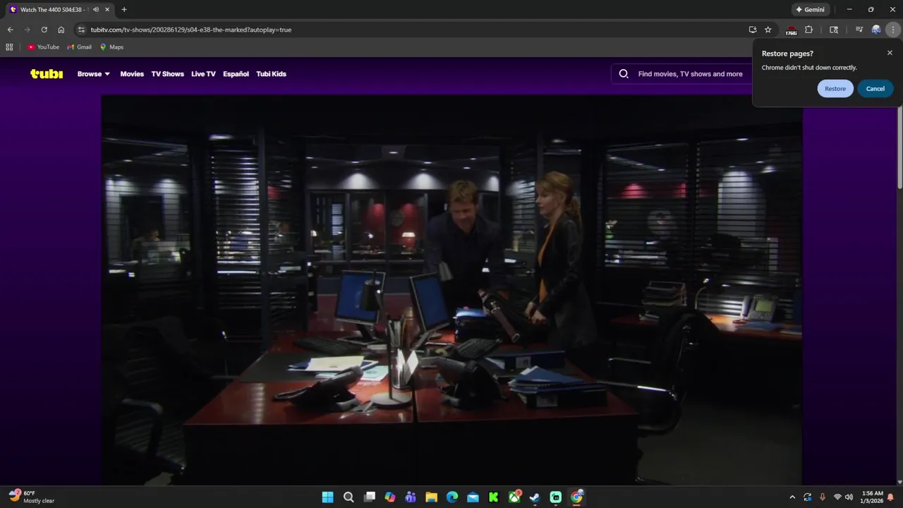The image size is (903, 508).
Task: Open Gemini in Chrome
Action: click(x=810, y=9)
